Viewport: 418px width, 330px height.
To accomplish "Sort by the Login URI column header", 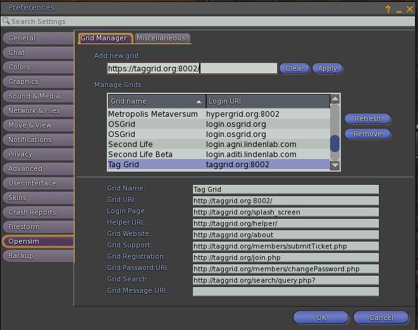I will pyautogui.click(x=267, y=102).
